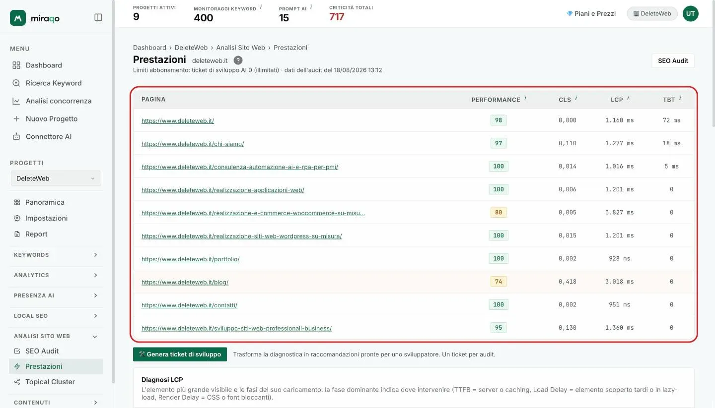Click the CRITICITÀ TOTALI value 717

point(337,17)
